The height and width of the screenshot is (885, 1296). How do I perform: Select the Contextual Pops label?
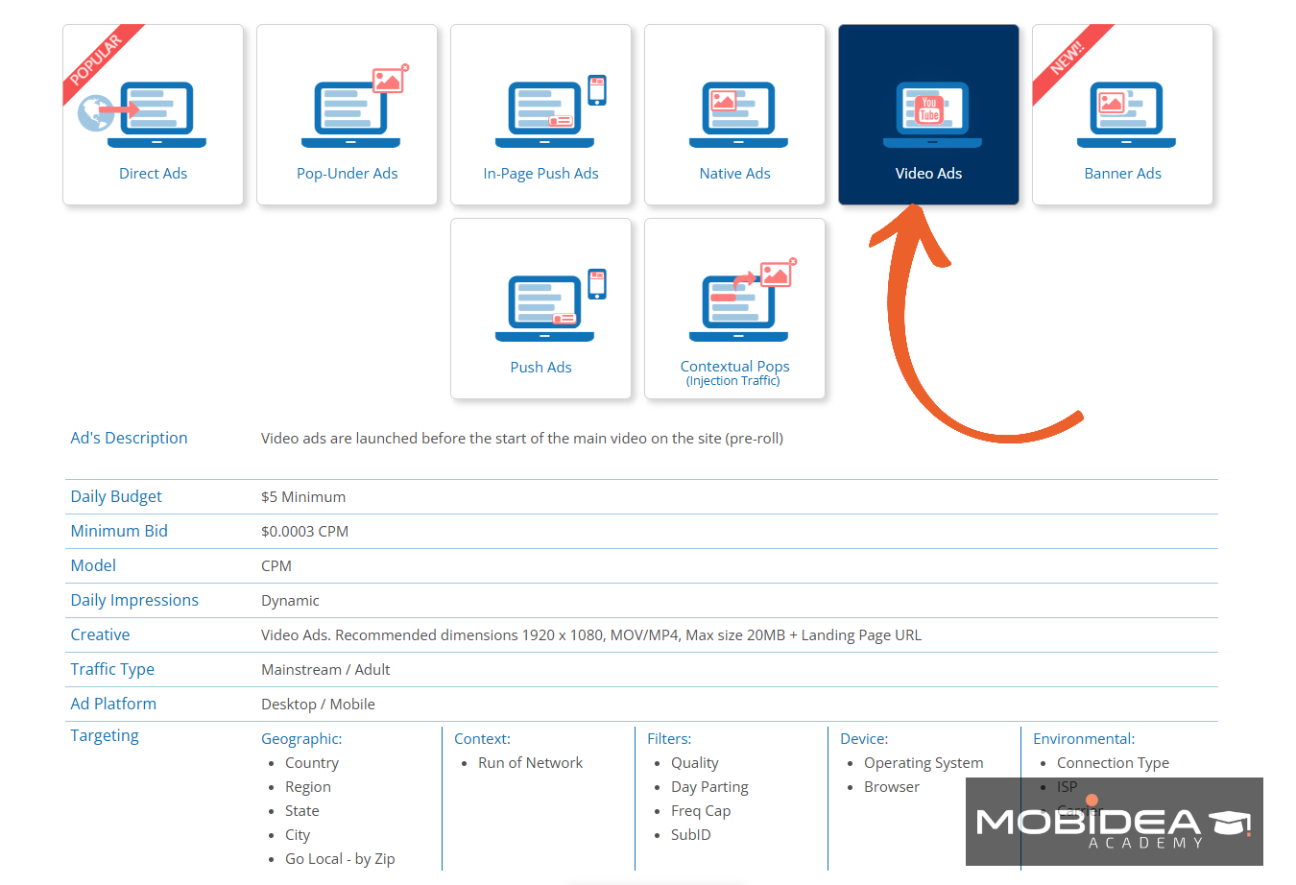click(735, 367)
